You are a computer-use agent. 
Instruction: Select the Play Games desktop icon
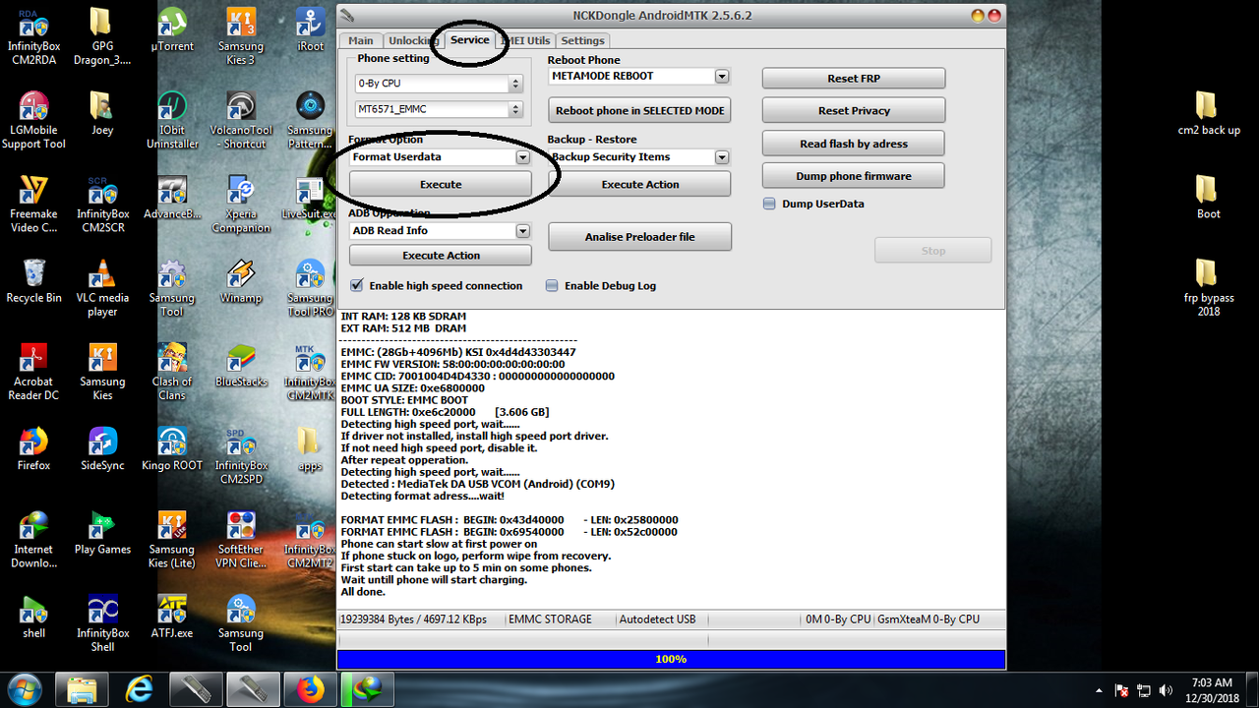coord(102,533)
